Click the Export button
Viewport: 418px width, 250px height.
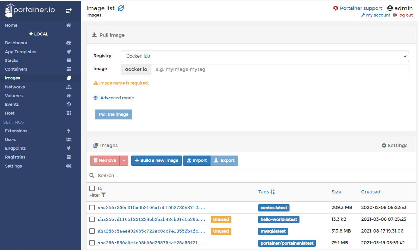[224, 161]
